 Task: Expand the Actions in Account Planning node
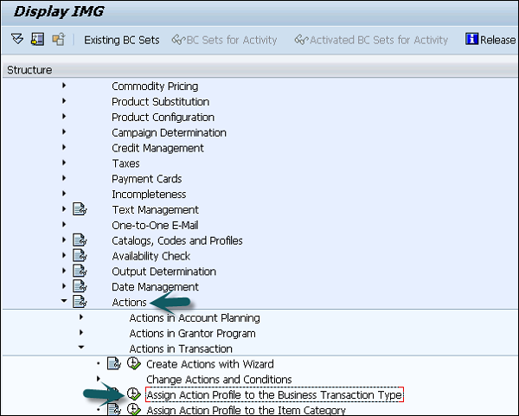click(x=81, y=318)
